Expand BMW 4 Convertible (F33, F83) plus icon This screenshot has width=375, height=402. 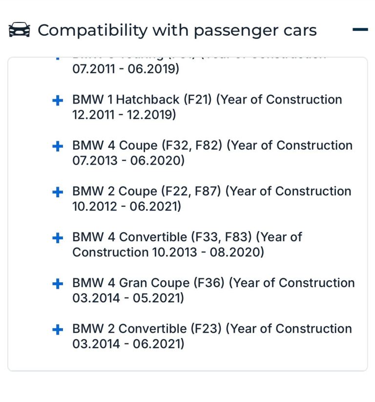58,238
